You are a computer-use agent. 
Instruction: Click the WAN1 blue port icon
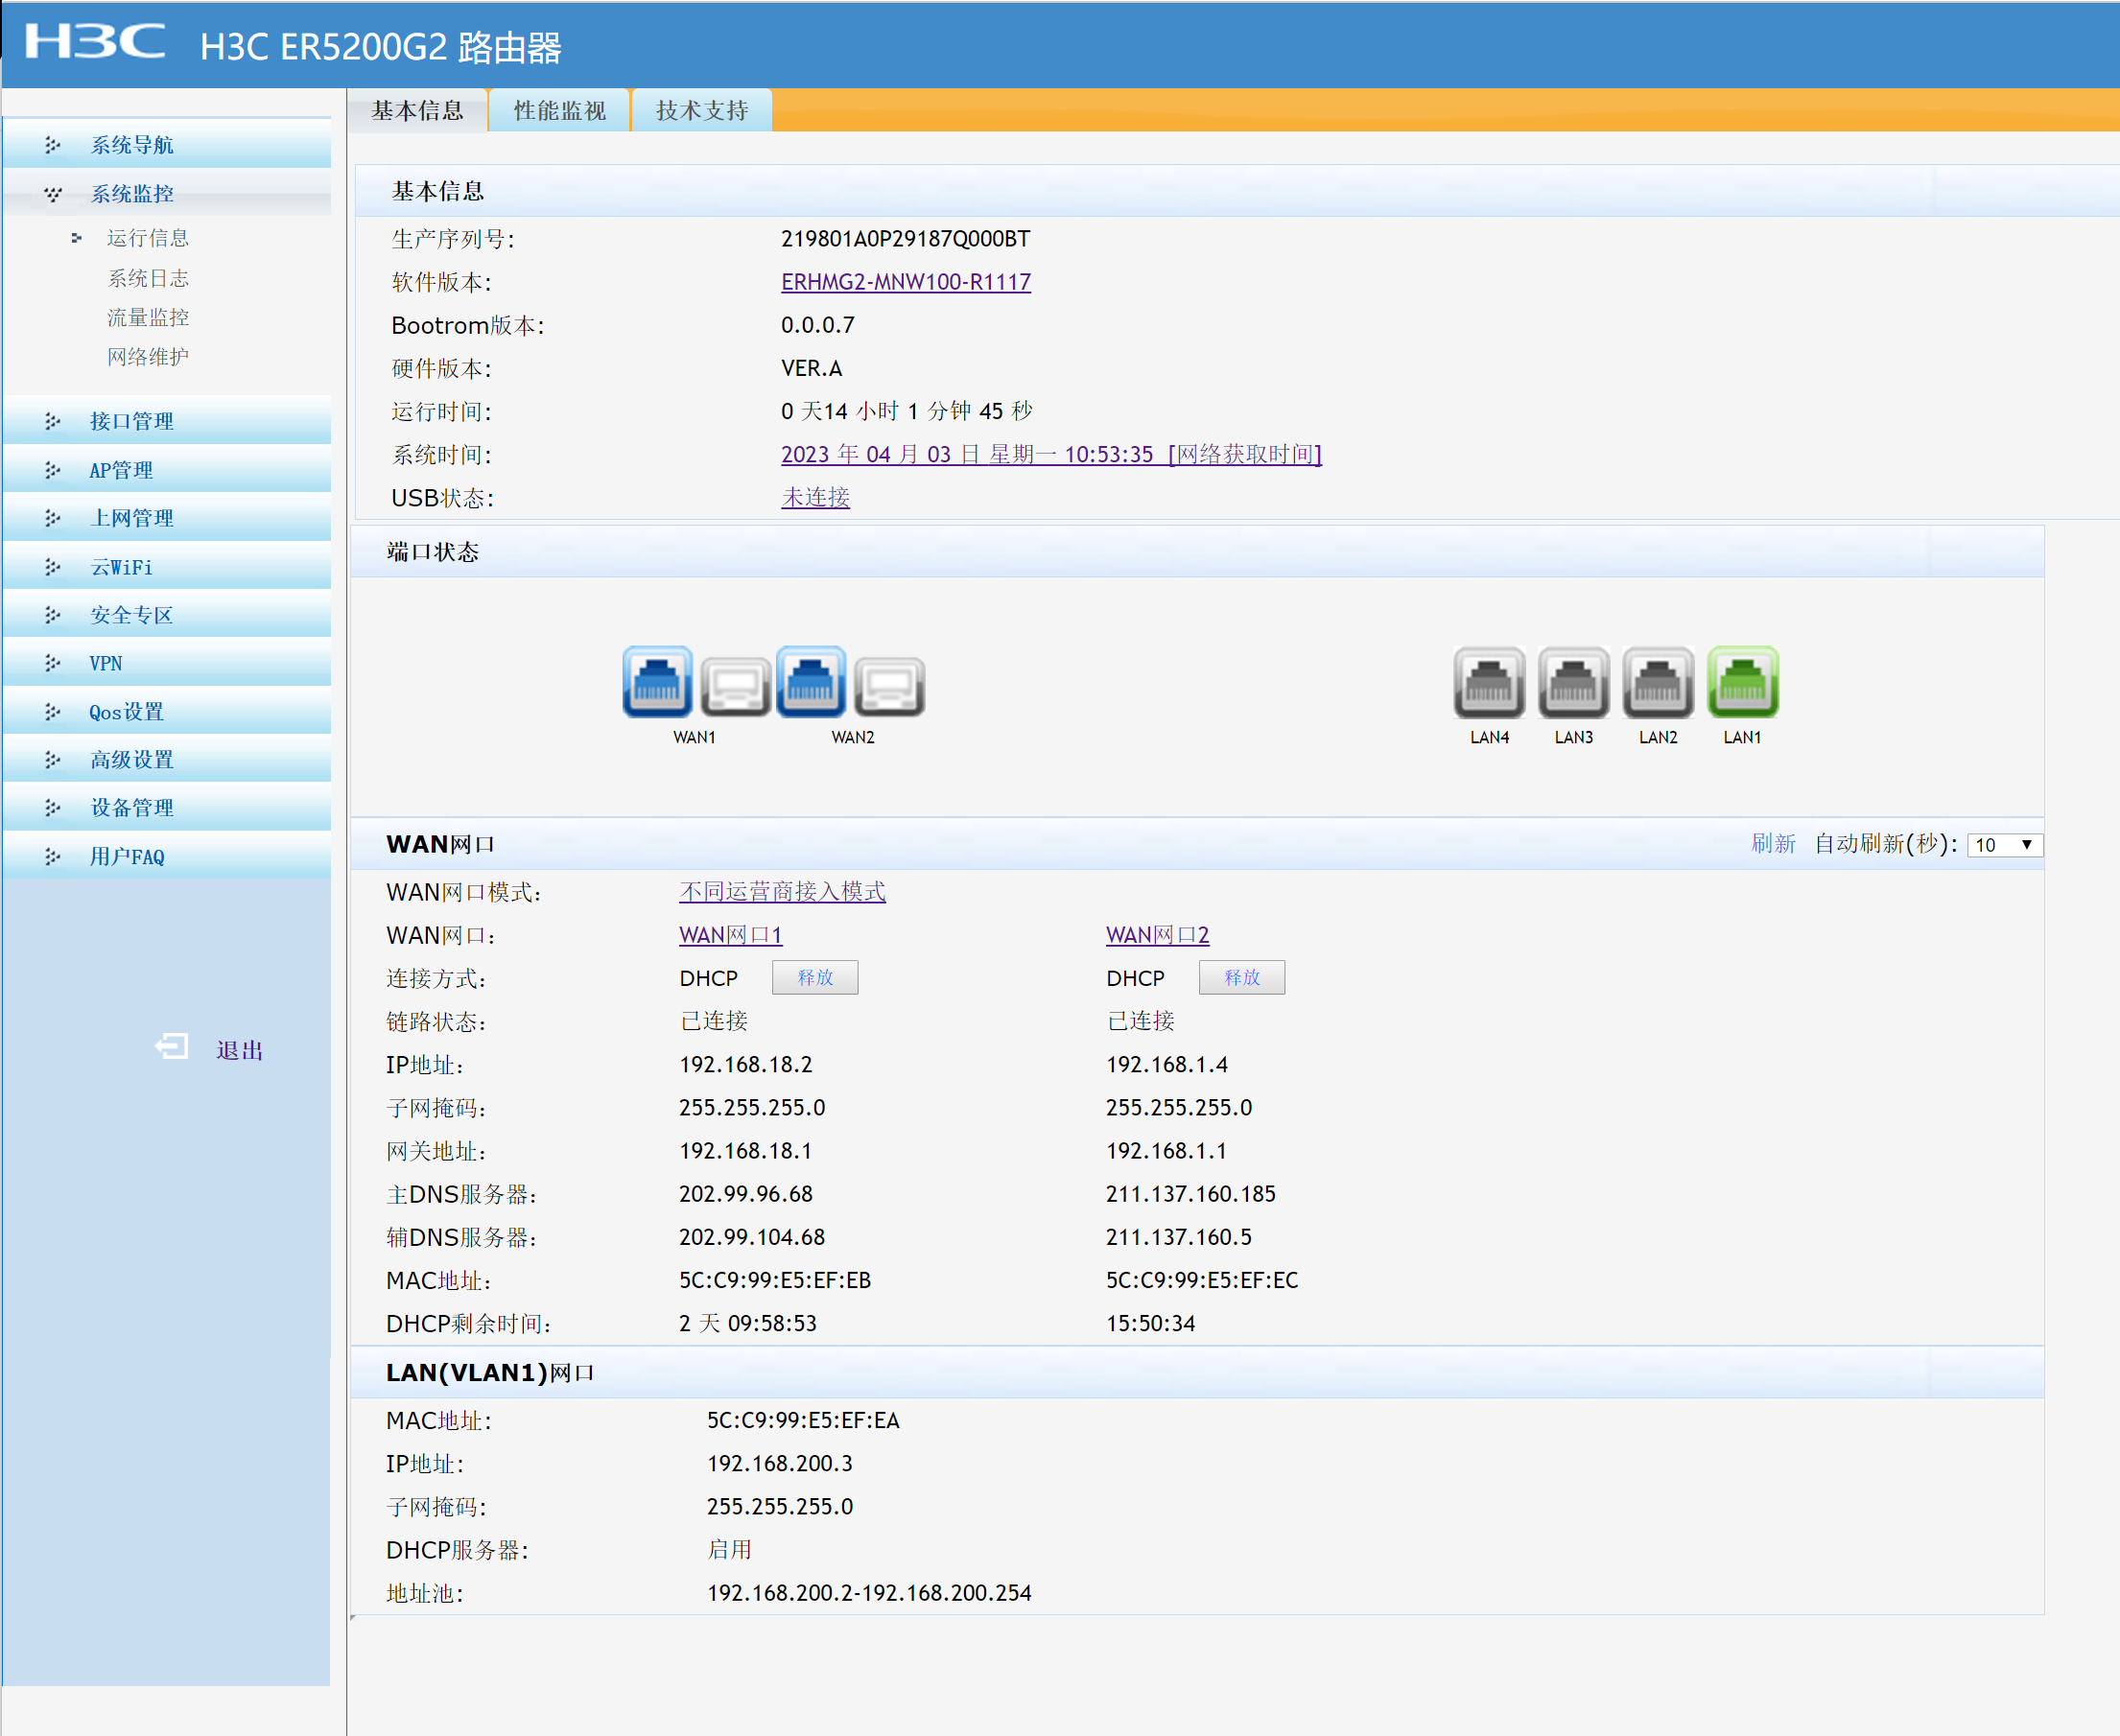(657, 682)
